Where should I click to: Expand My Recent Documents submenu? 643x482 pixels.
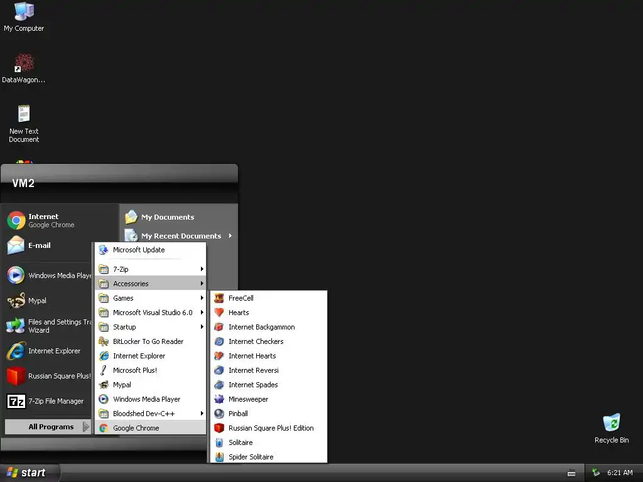point(179,236)
